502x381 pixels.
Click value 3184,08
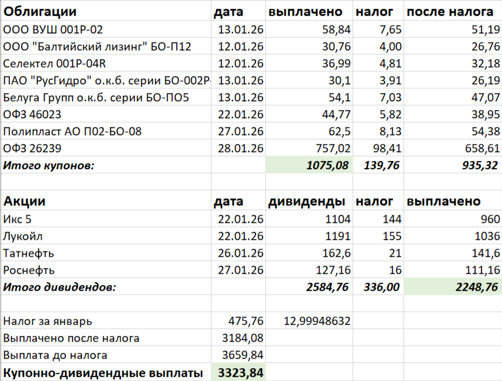click(238, 338)
